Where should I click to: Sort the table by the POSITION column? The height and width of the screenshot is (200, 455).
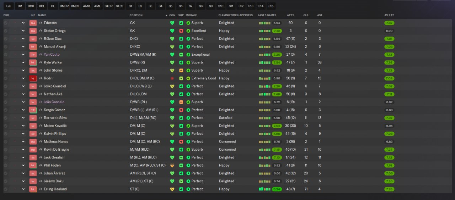pos(136,15)
